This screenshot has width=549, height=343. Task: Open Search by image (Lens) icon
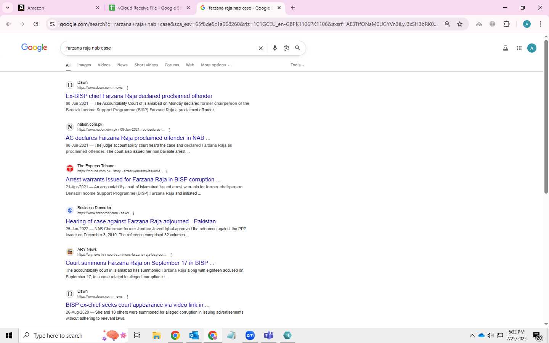pyautogui.click(x=286, y=48)
